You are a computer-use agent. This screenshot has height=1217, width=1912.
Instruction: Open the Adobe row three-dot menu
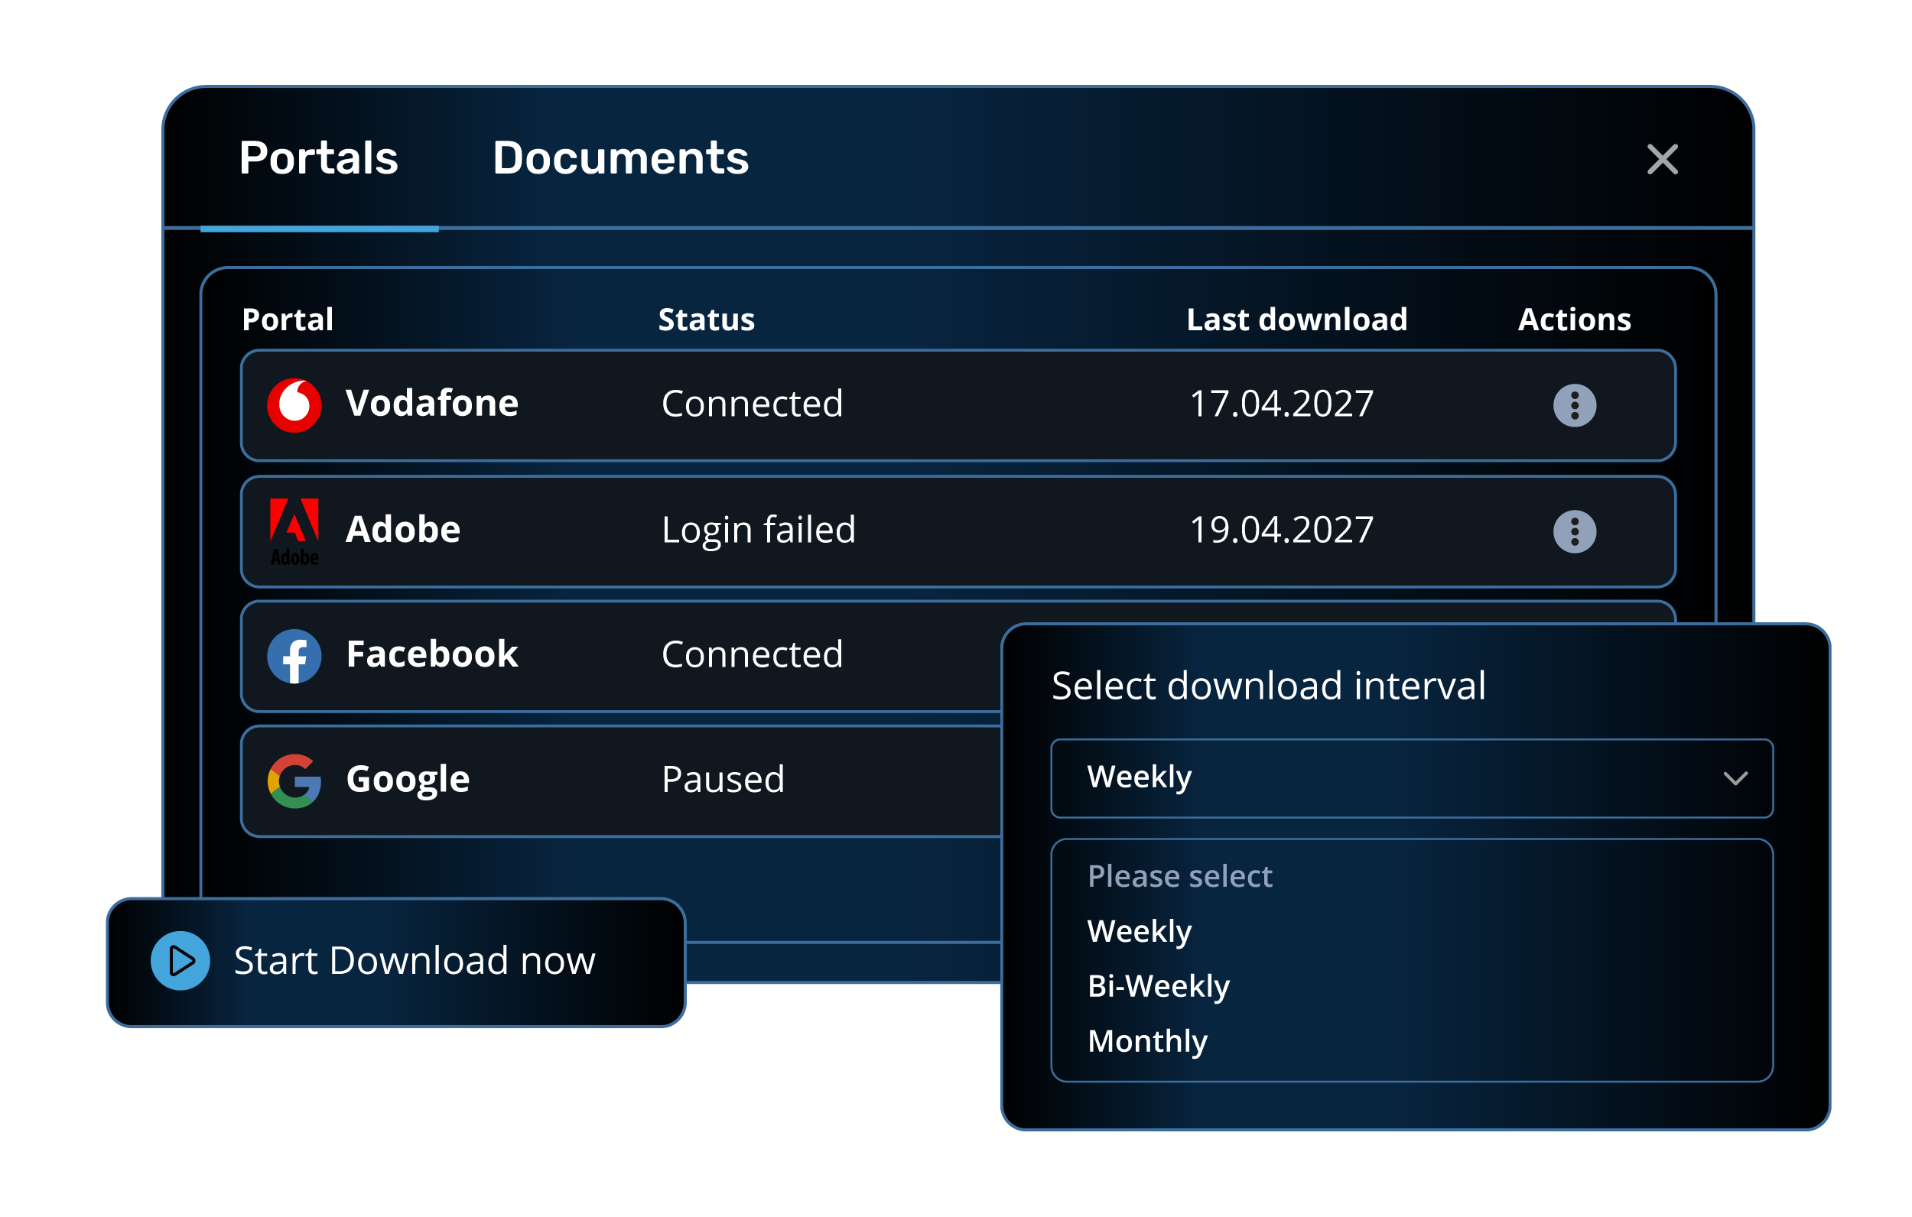(1574, 531)
